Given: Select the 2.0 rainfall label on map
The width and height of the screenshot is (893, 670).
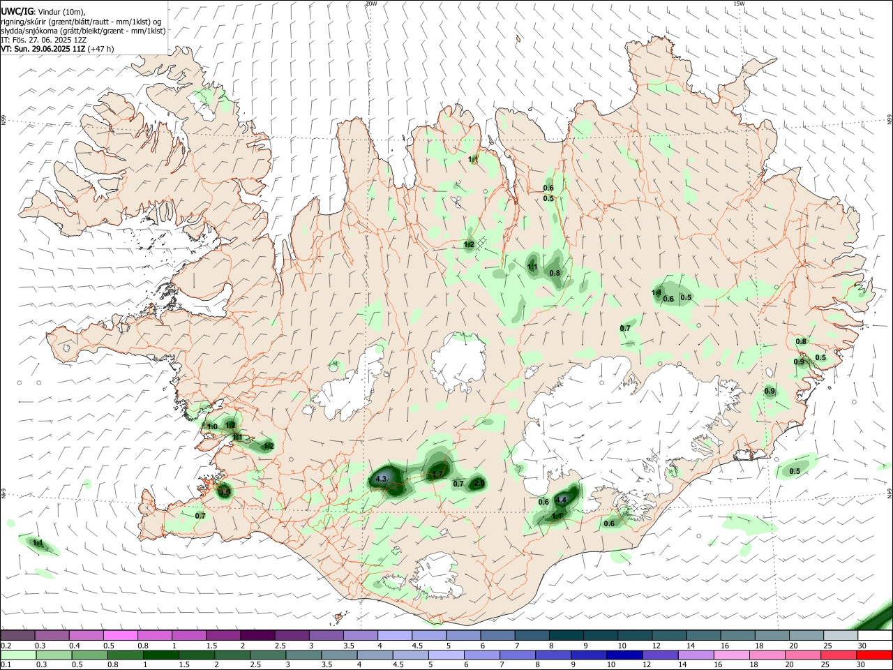Looking at the screenshot, I should [479, 483].
